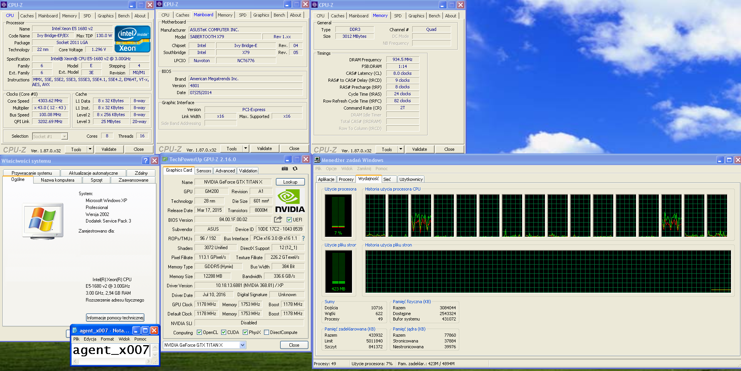Open Sprzęt tab in system properties
This screenshot has width=741, height=371.
pyautogui.click(x=96, y=180)
